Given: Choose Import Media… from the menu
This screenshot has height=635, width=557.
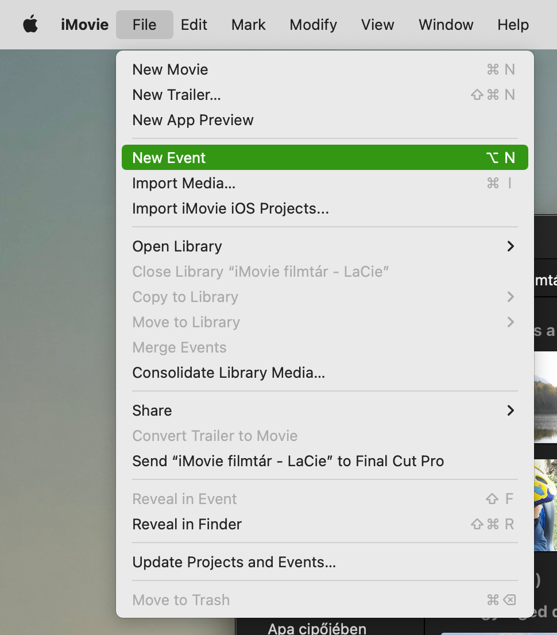Looking at the screenshot, I should pos(325,183).
